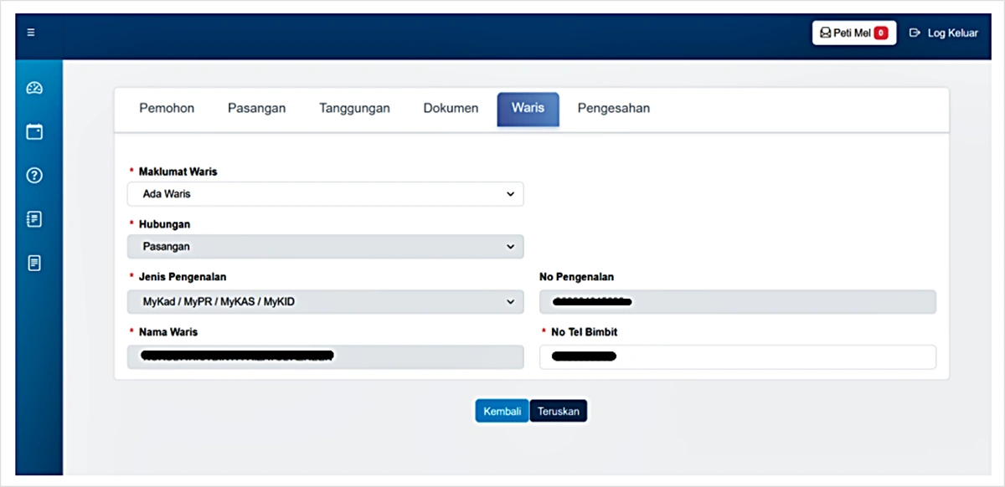
Task: Click the document icon in sidebar
Action: pyautogui.click(x=34, y=264)
